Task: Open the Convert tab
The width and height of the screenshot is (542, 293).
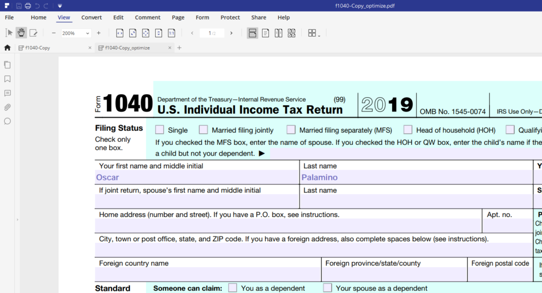Action: (92, 17)
